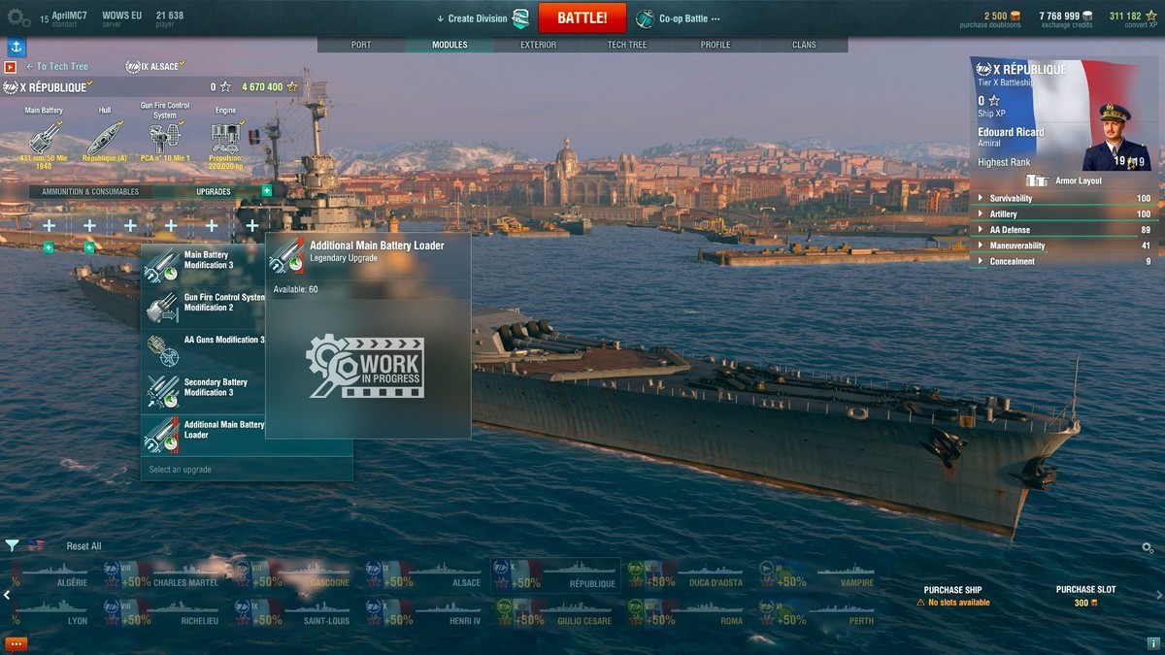Select the Gun Fire Control System module icon
The width and height of the screenshot is (1165, 655).
click(165, 138)
